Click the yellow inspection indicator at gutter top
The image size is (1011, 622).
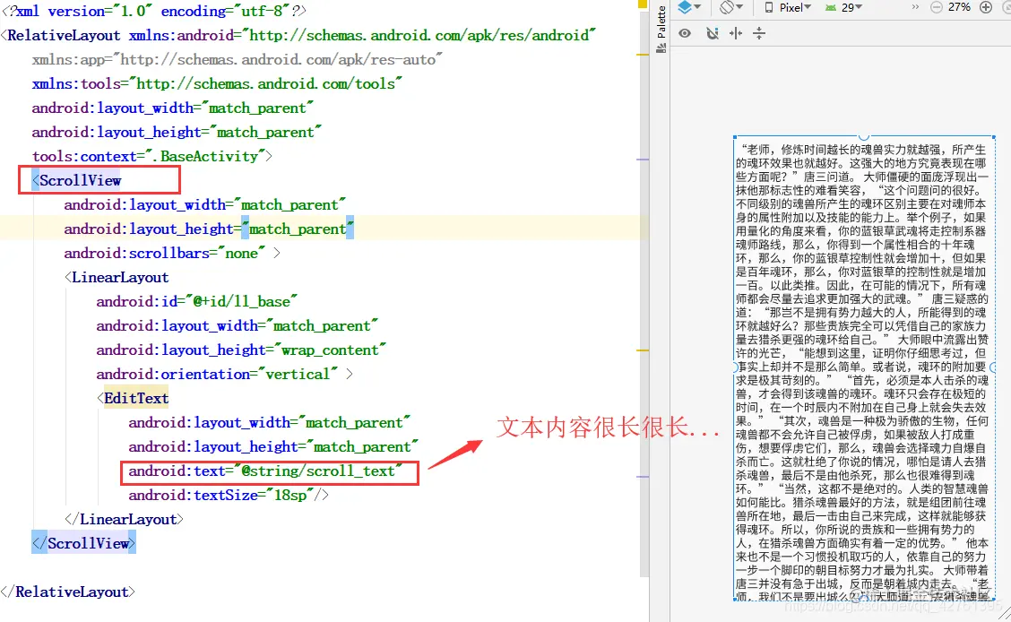tap(643, 4)
